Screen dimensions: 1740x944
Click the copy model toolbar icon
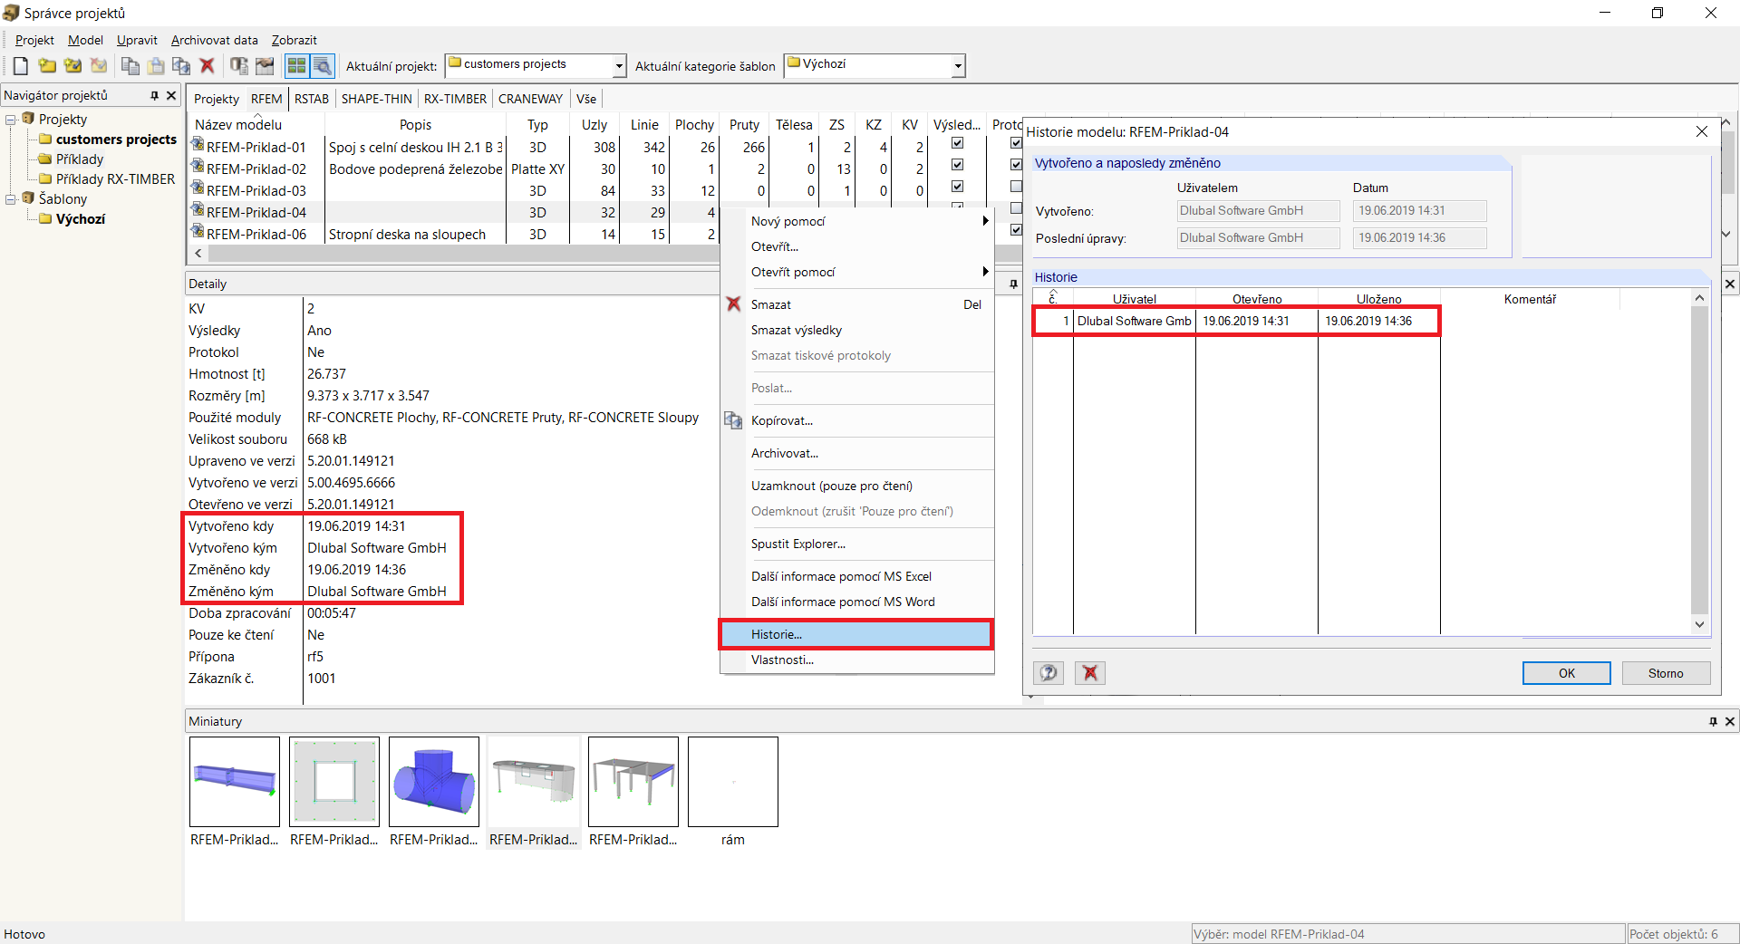click(x=130, y=65)
